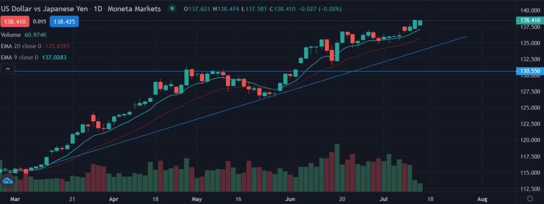Viewport: 544px width, 204px height.
Task: Click the red sell price 138.410
Action: point(15,21)
